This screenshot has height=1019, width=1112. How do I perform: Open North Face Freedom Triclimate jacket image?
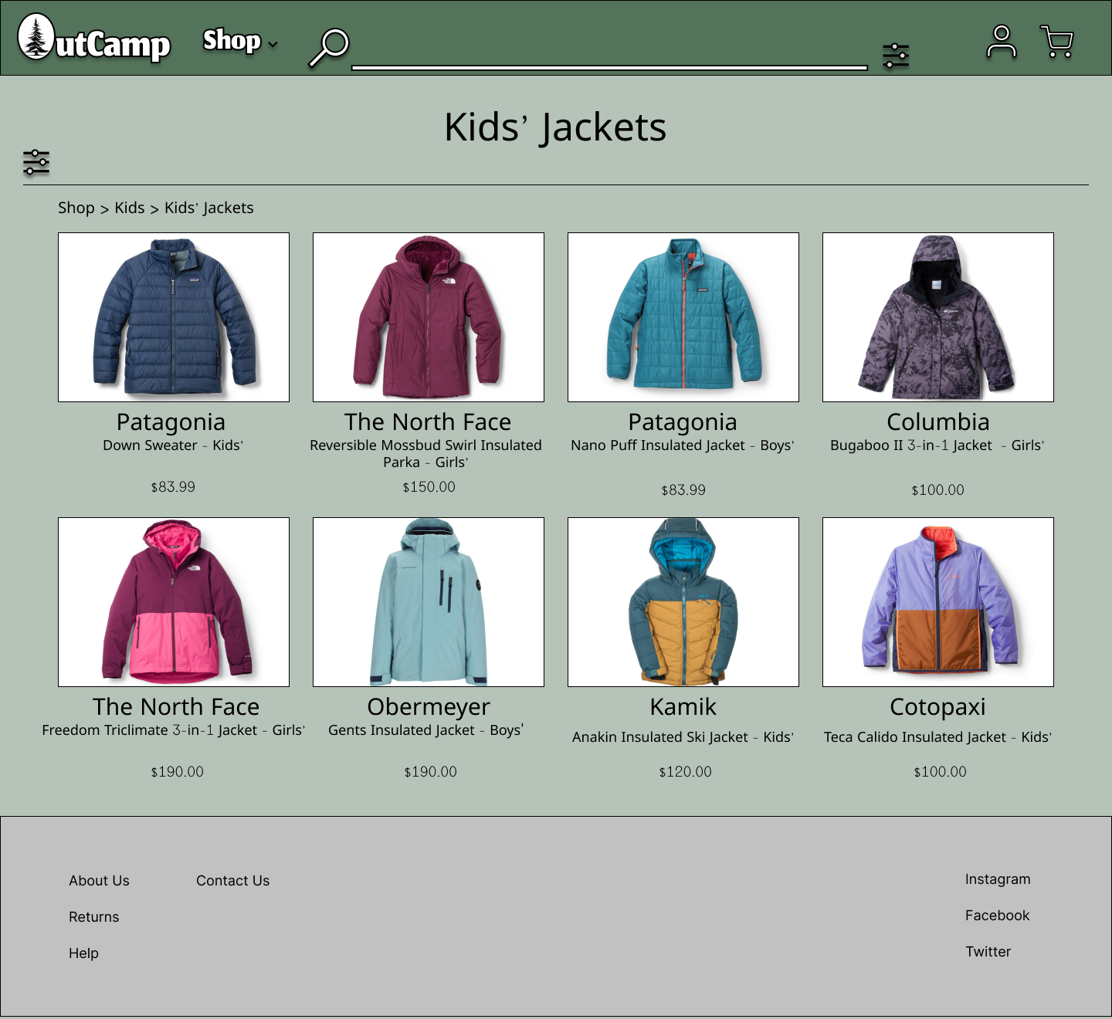tap(174, 602)
